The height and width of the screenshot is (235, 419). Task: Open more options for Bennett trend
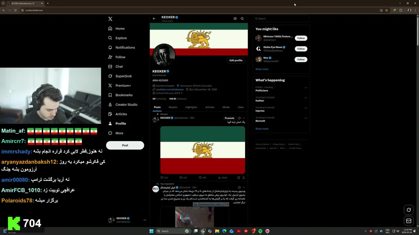coord(306,118)
